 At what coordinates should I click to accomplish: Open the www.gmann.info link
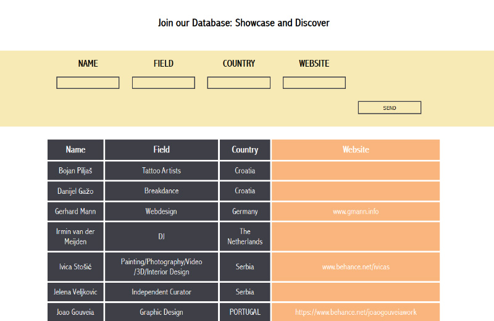click(x=356, y=211)
